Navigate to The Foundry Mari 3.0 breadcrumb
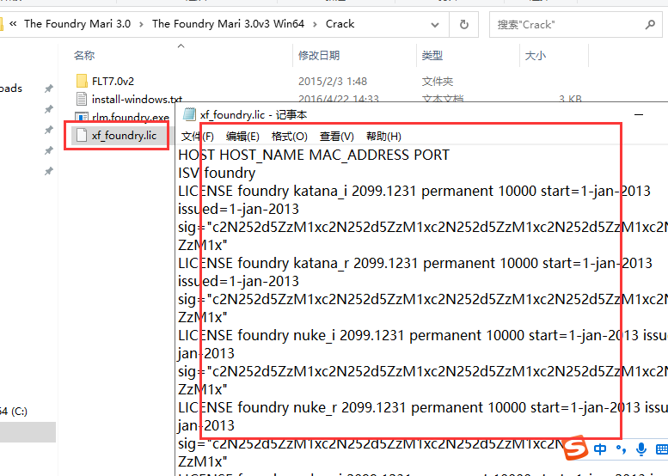 77,24
